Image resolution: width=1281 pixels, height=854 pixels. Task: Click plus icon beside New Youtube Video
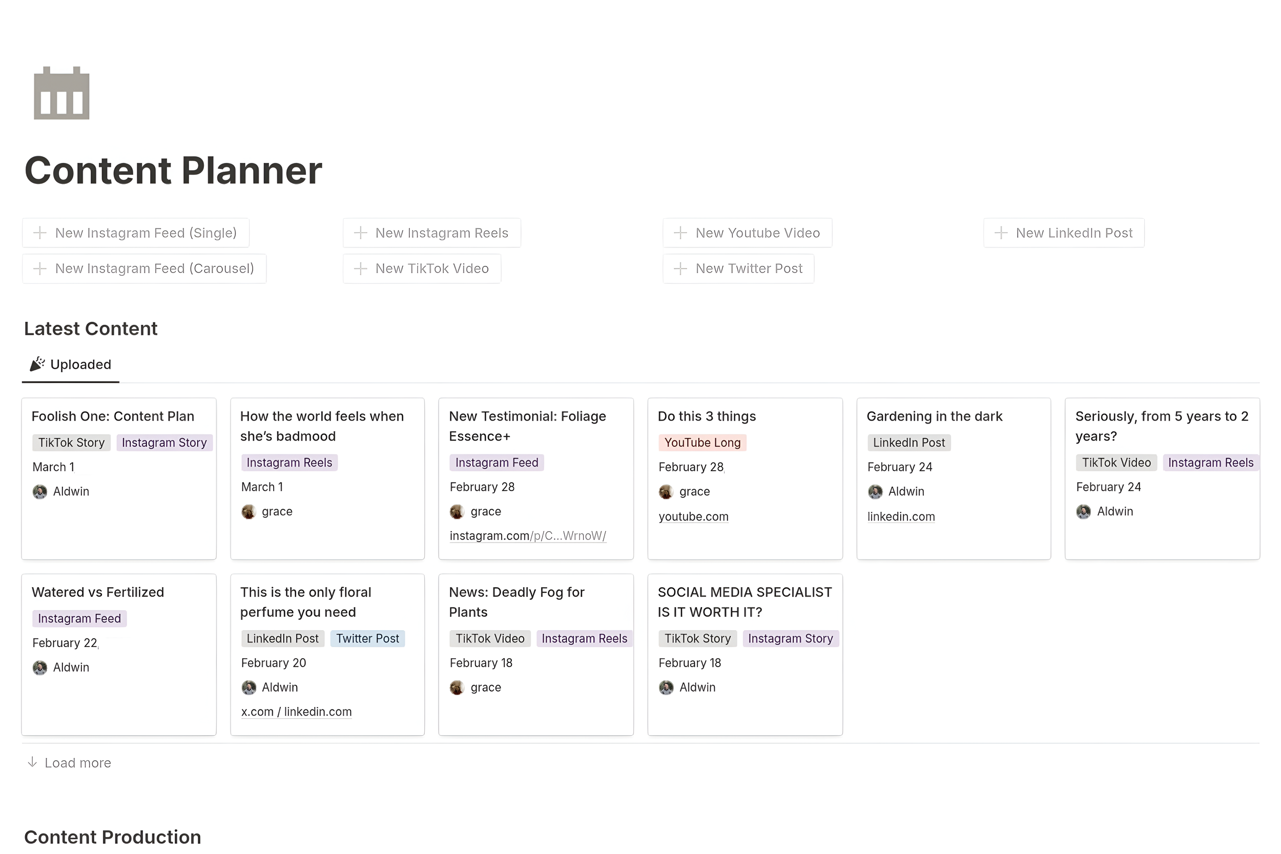tap(680, 233)
